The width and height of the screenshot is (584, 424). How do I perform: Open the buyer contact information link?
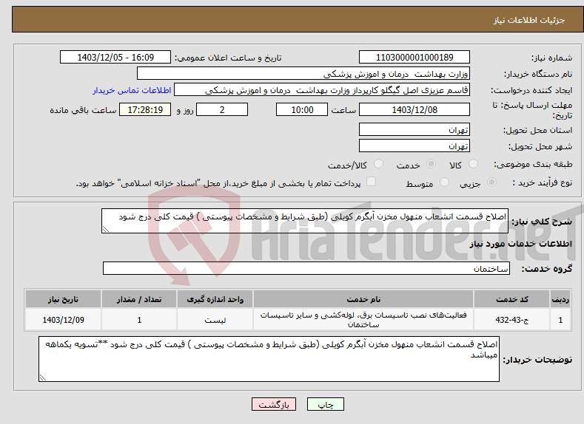click(132, 90)
